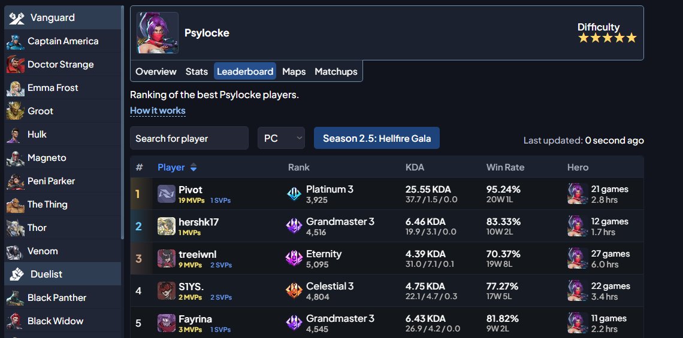The height and width of the screenshot is (338, 683).
Task: Click the Celestial 3 rank emblem
Action: coord(294,291)
